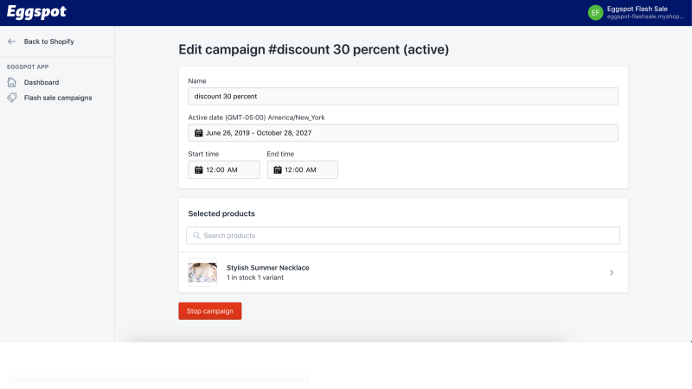
Task: Click the icon in Start time field
Action: point(199,169)
